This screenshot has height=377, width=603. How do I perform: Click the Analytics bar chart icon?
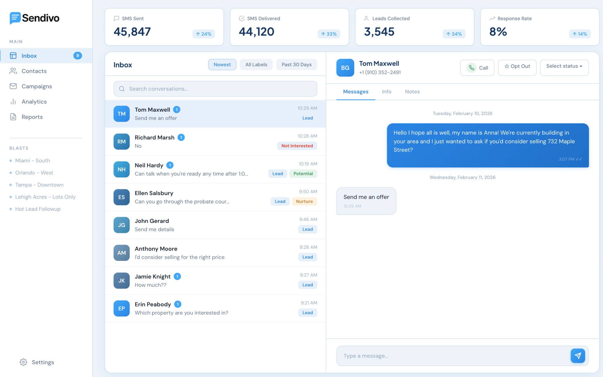[x=13, y=102]
